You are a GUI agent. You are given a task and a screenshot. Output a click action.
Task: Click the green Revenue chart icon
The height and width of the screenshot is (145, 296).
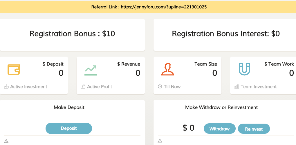tap(91, 70)
